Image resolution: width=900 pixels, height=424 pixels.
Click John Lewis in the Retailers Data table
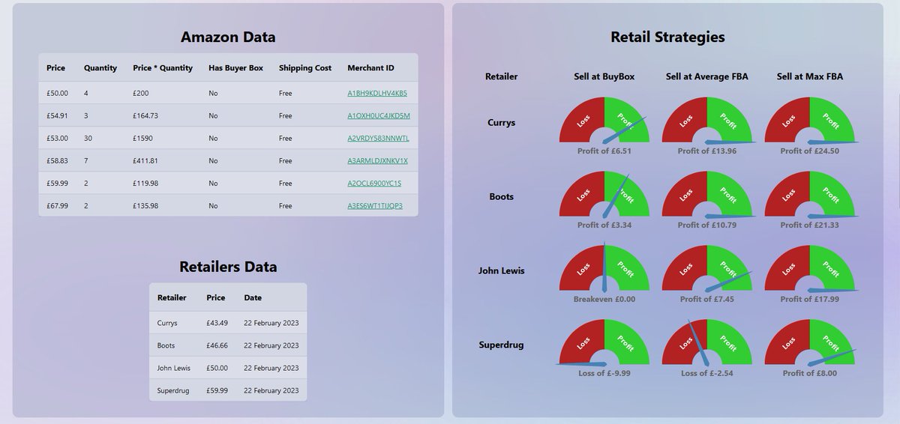point(174,368)
